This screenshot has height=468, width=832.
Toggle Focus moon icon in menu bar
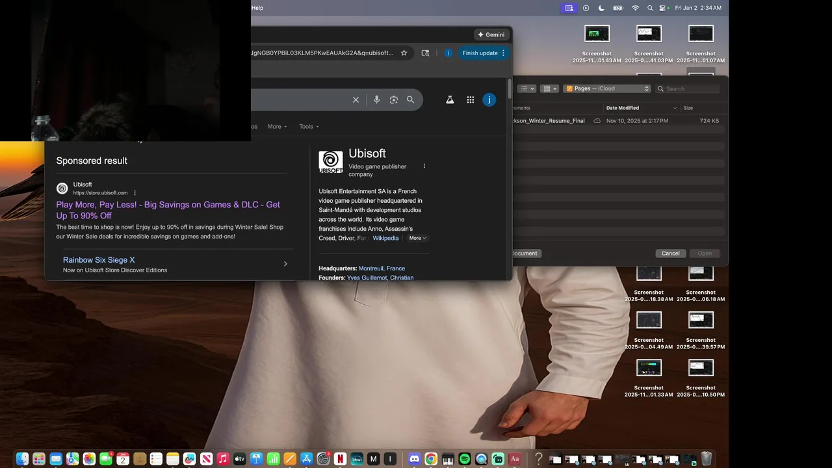click(601, 8)
